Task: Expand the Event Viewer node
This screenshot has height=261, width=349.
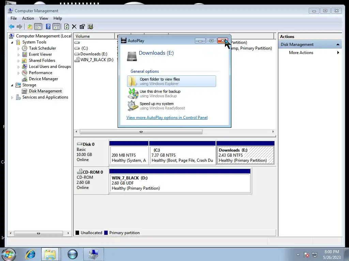Action: coord(18,54)
